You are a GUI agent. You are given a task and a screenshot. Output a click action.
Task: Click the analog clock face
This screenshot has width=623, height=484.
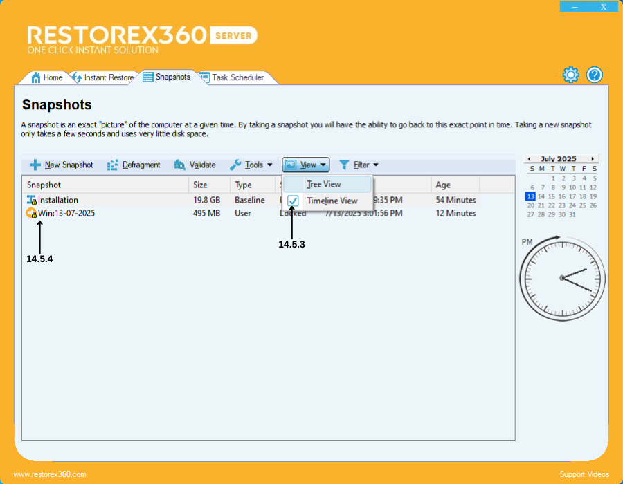click(x=562, y=278)
